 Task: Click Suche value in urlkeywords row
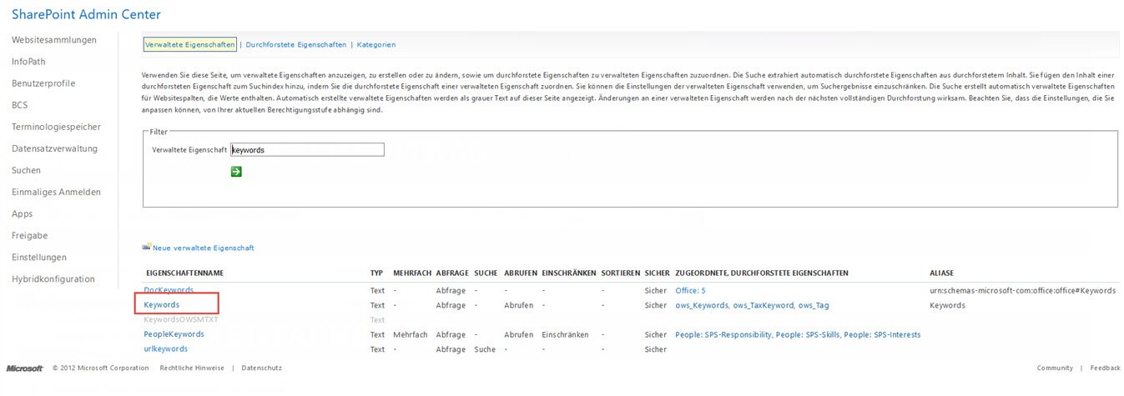(485, 349)
